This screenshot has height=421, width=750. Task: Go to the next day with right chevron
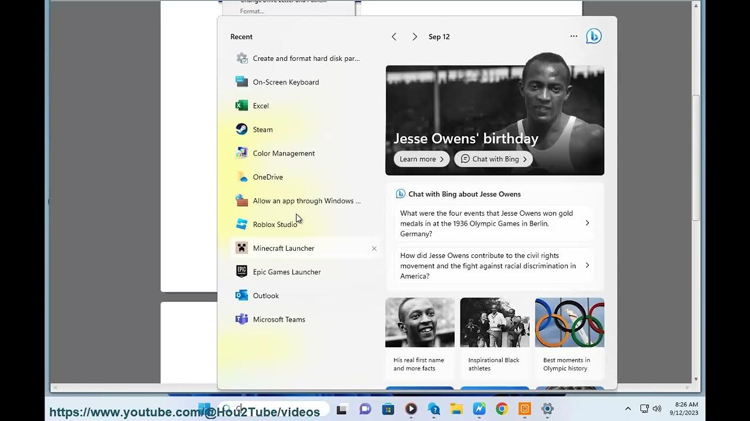[415, 36]
